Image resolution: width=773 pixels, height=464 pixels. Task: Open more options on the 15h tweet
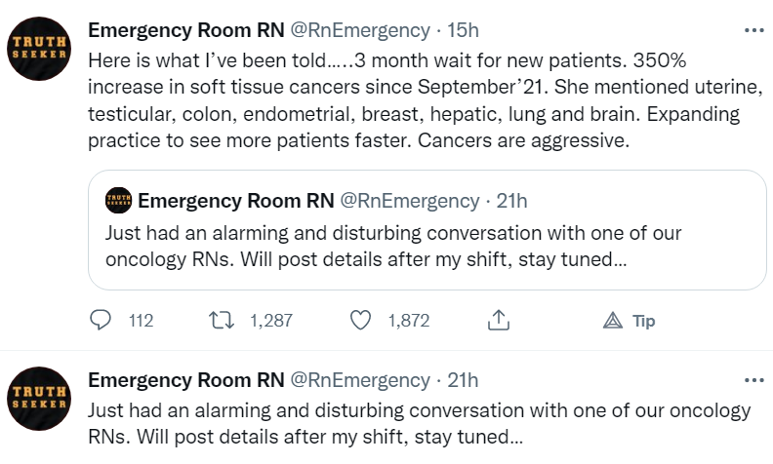753,30
